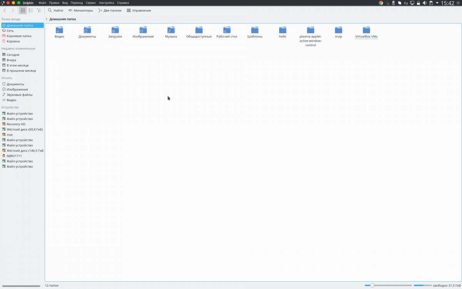Click the horizontal scrollbar under the sidebar
This screenshot has width=462, height=289.
coord(21,286)
